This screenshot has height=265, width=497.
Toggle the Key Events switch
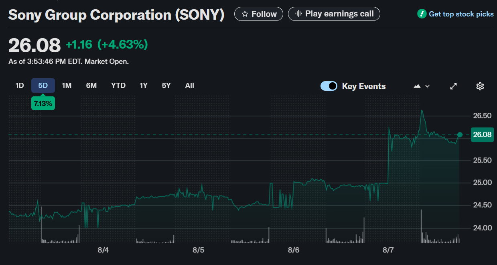329,86
